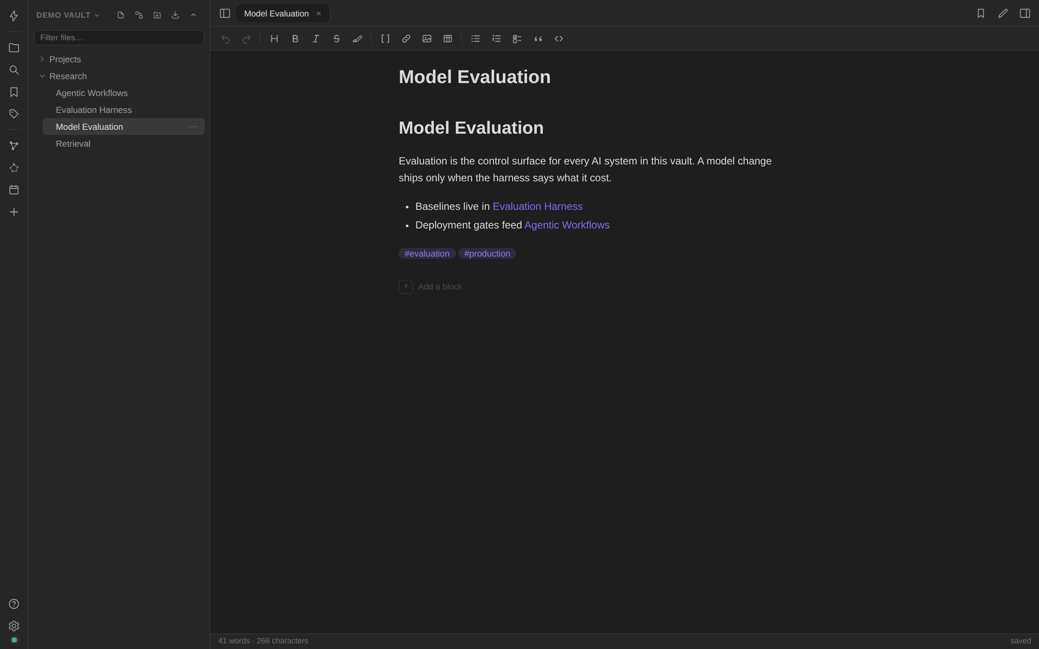
Task: Open bookmarks panel in left rail
Action: pos(14,92)
